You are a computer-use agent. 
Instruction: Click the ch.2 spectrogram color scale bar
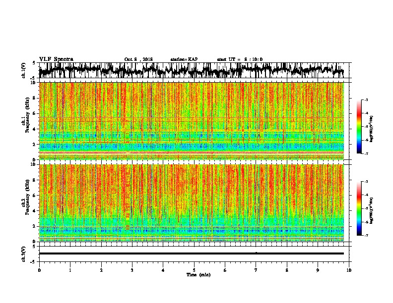359,208
